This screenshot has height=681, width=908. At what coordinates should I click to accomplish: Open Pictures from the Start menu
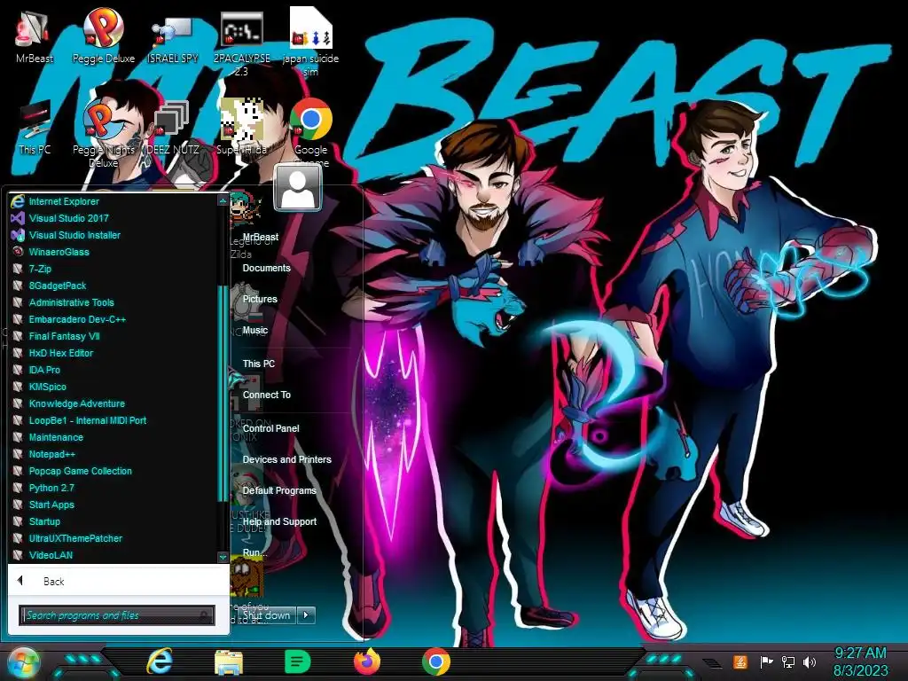[260, 299]
